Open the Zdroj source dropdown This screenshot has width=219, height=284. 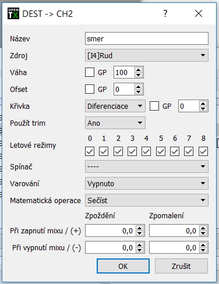pos(147,55)
